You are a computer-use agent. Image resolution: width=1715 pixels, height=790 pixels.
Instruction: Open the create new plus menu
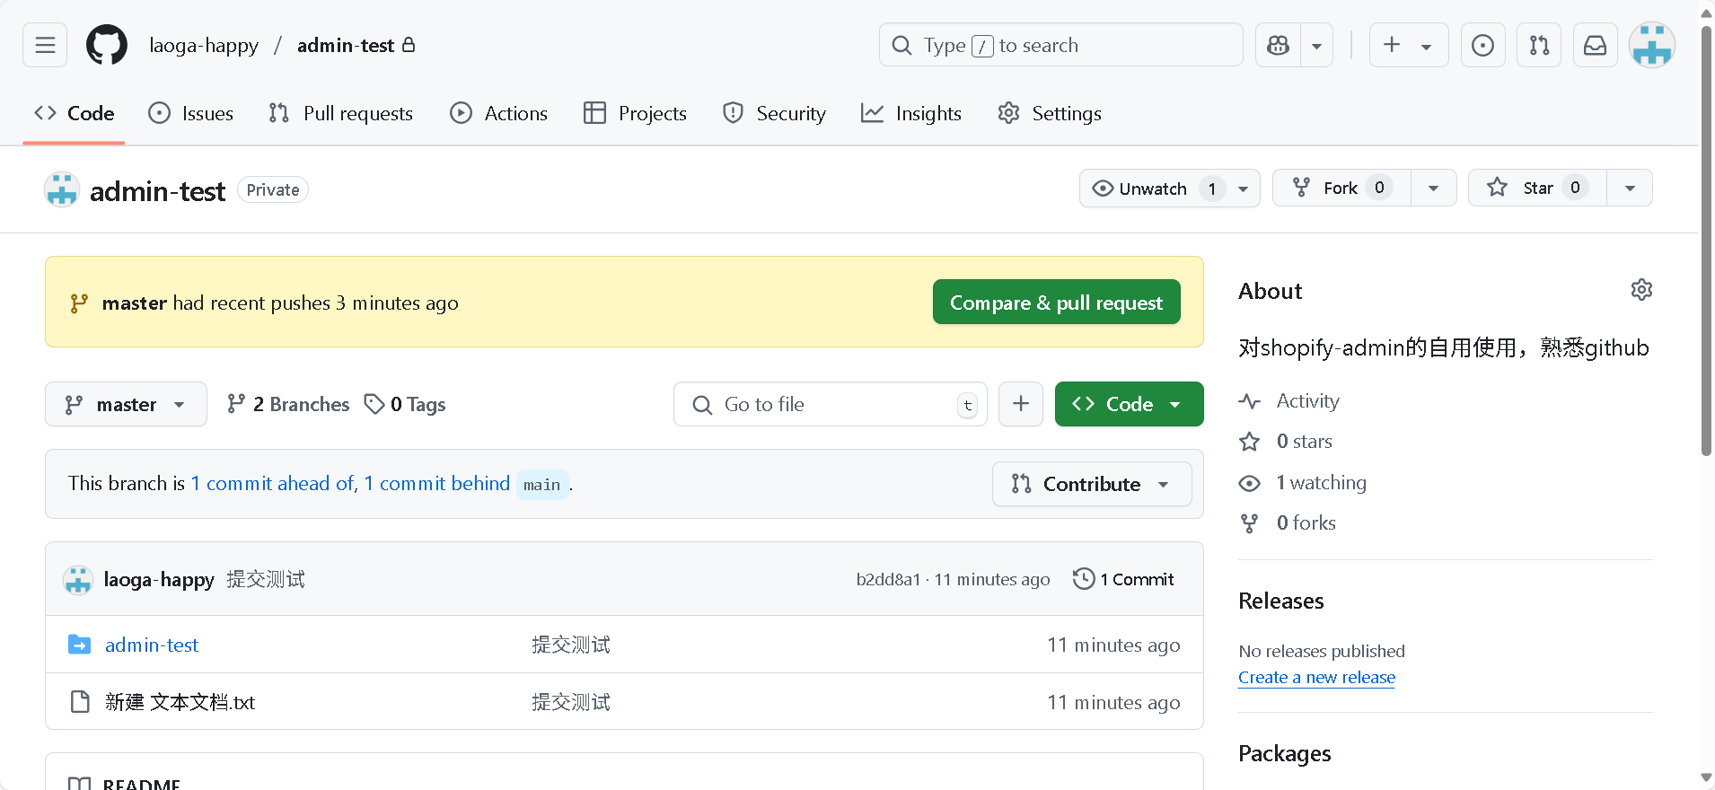(x=1409, y=45)
